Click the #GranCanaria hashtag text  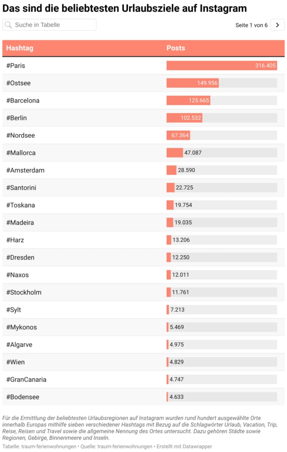point(26,380)
